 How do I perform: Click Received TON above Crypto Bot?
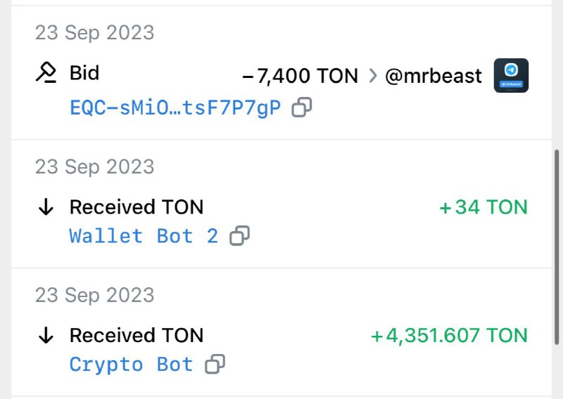tap(137, 336)
